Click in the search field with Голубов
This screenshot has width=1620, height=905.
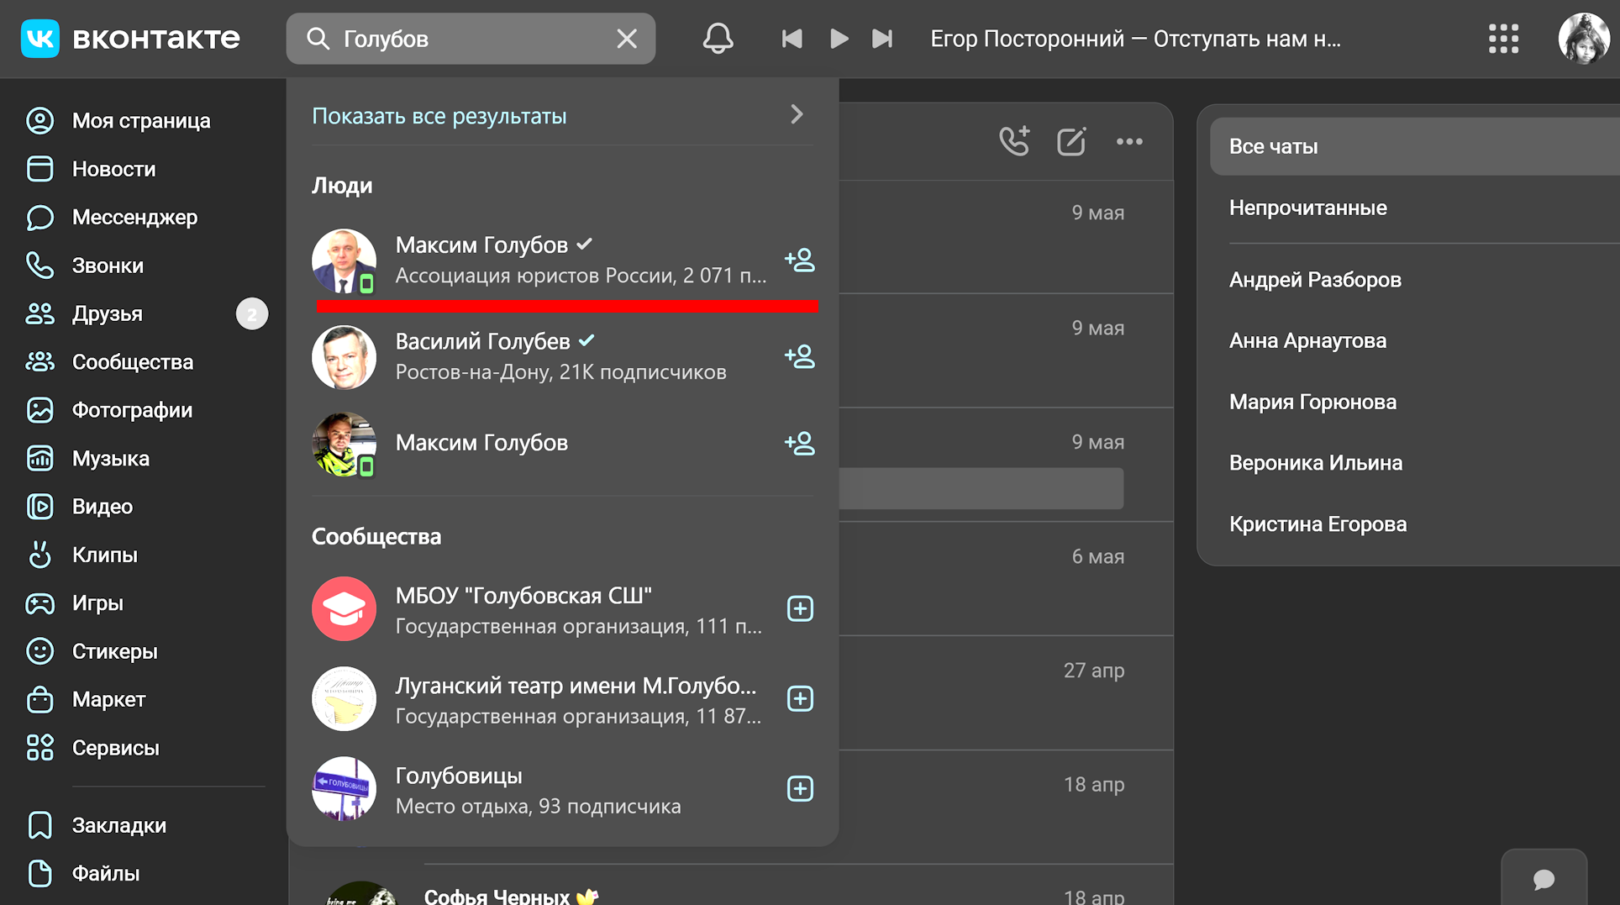(471, 39)
